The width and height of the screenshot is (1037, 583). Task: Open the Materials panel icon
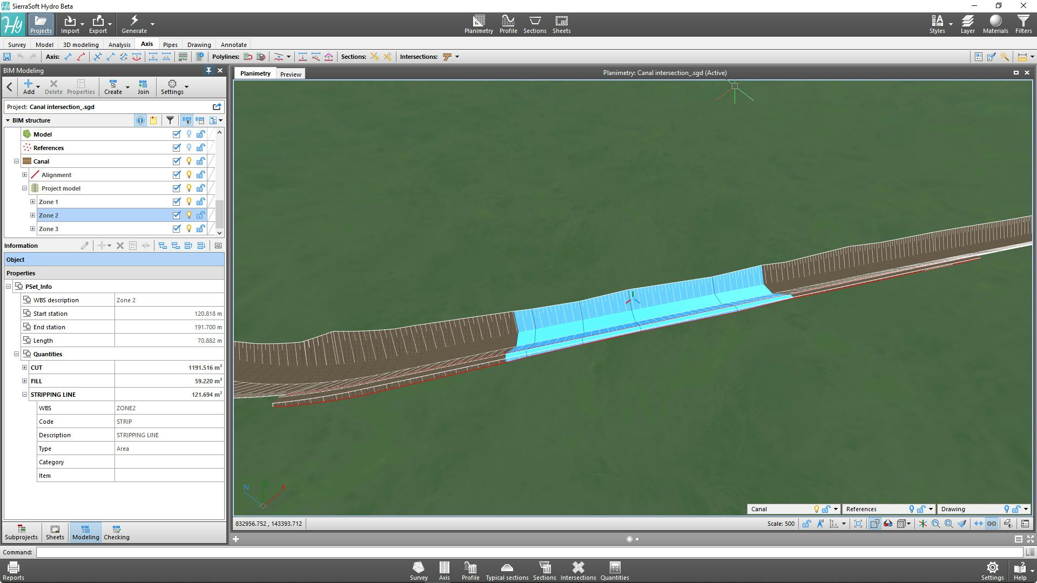click(x=995, y=22)
